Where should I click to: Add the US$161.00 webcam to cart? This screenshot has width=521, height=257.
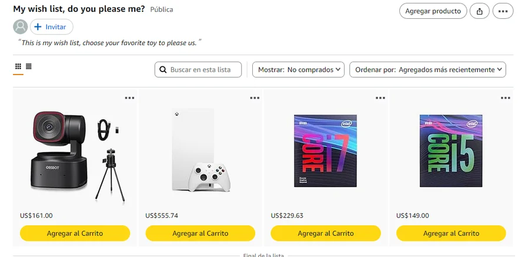point(75,233)
